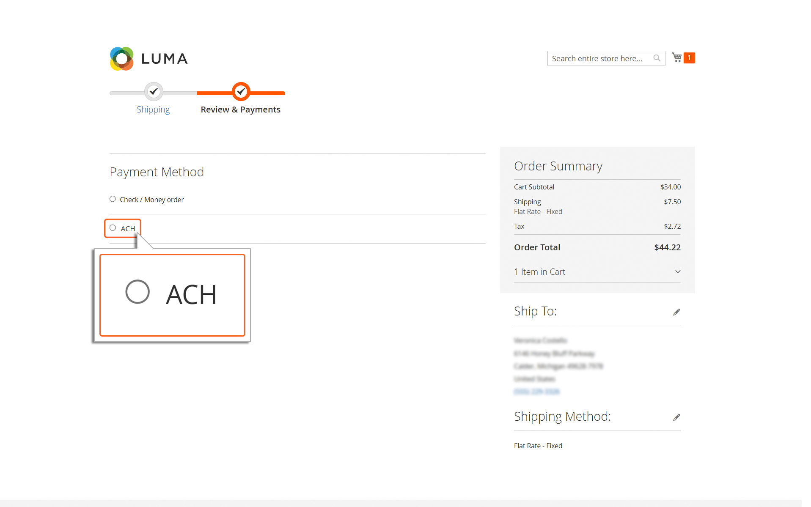The image size is (811, 507).
Task: Click the Shipping cost $7.50
Action: pos(672,202)
